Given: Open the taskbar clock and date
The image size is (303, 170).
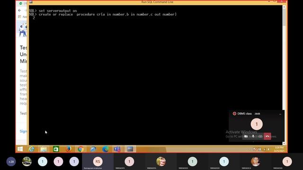Looking at the screenshot, I should 279,149.
